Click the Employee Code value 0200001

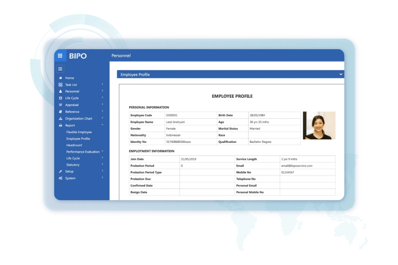(172, 115)
